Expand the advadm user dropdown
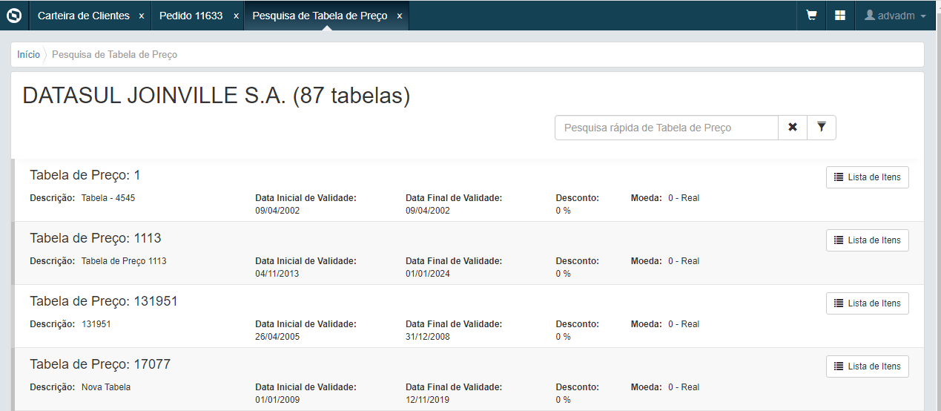Viewport: 941px width, 411px height. [x=896, y=16]
